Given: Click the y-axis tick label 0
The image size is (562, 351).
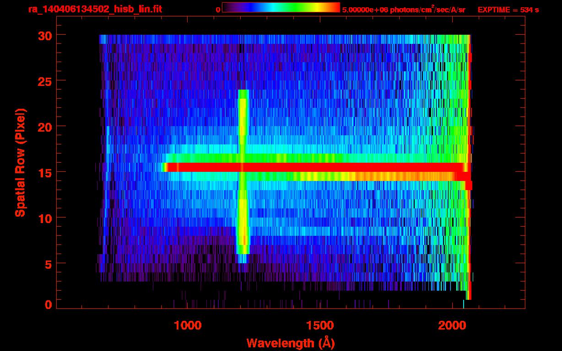Looking at the screenshot, I should click(48, 304).
